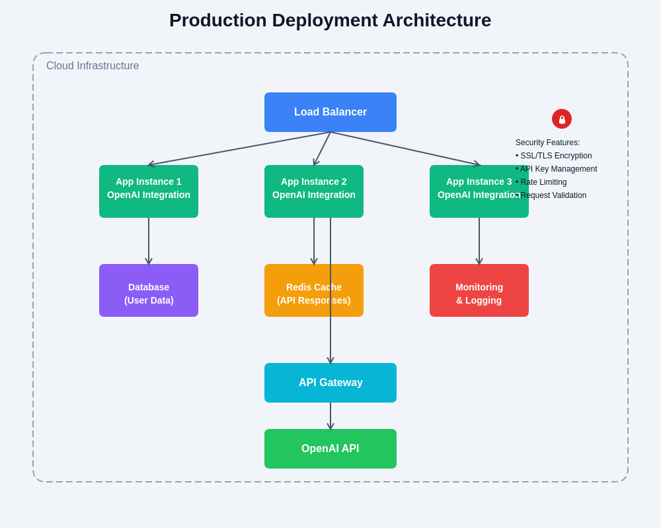Select the Load Balancer box
The width and height of the screenshot is (661, 528).
pos(330,112)
